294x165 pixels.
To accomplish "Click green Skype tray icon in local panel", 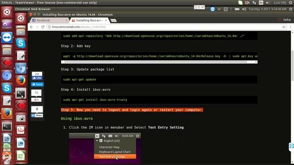I will [240, 3].
